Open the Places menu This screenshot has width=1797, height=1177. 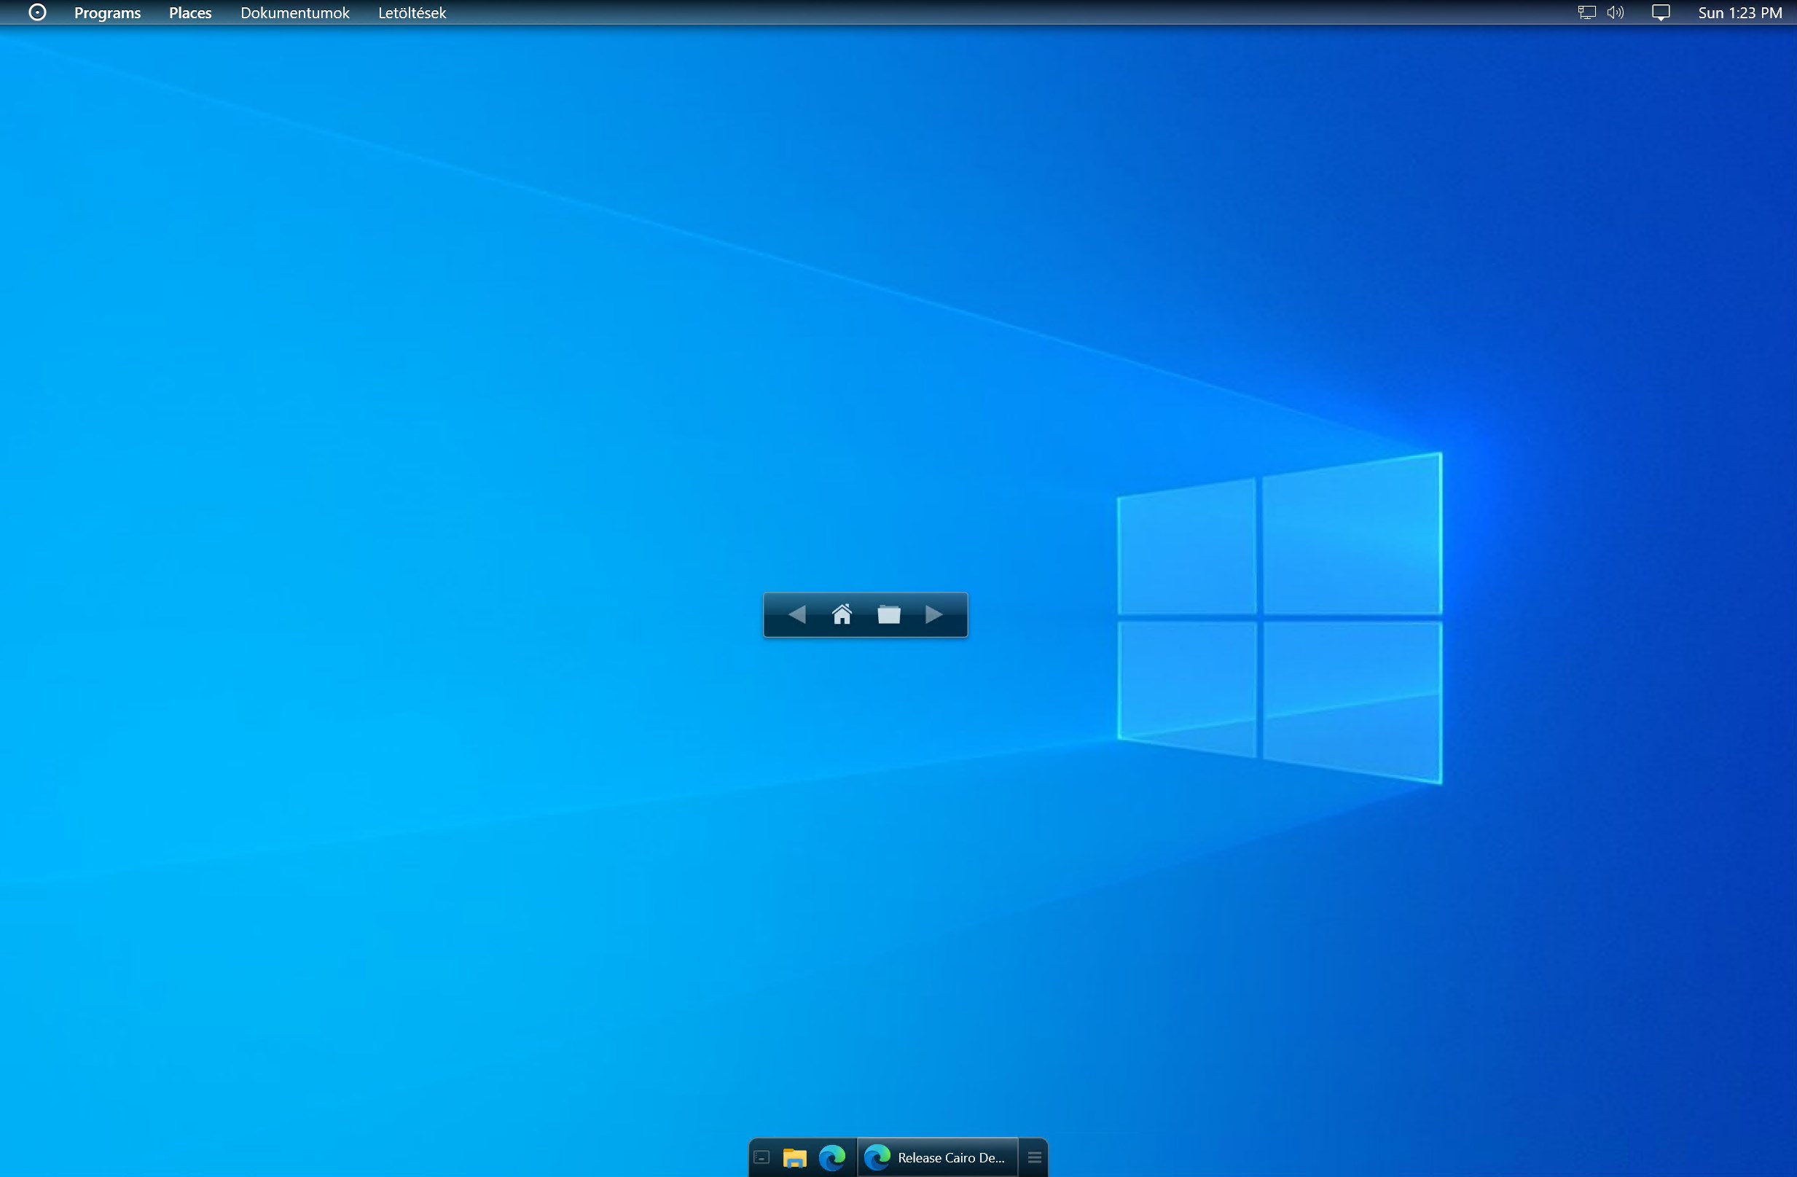click(x=190, y=13)
